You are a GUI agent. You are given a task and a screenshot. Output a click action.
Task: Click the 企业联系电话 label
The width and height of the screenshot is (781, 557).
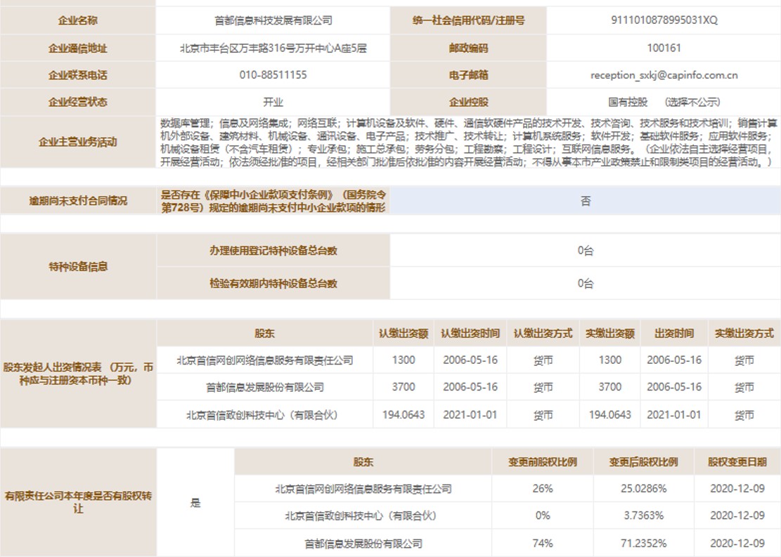point(78,75)
